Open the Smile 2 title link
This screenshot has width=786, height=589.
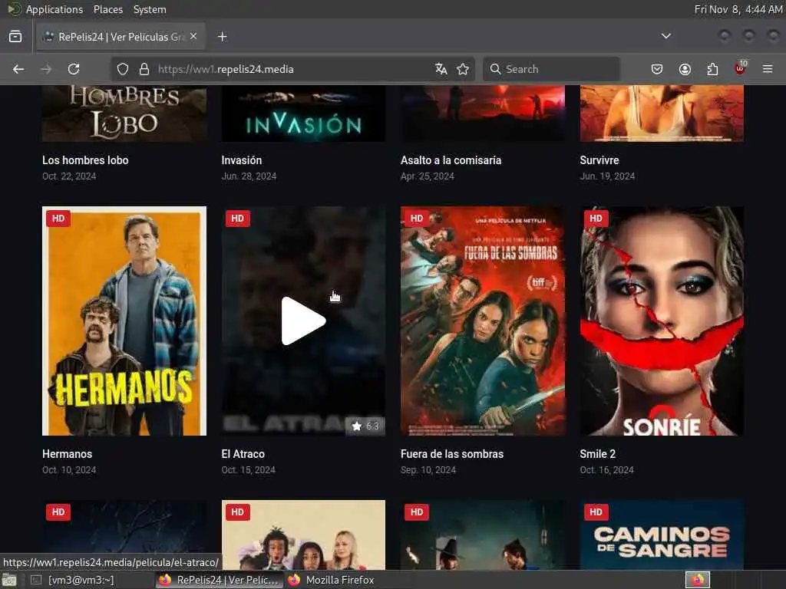point(597,454)
